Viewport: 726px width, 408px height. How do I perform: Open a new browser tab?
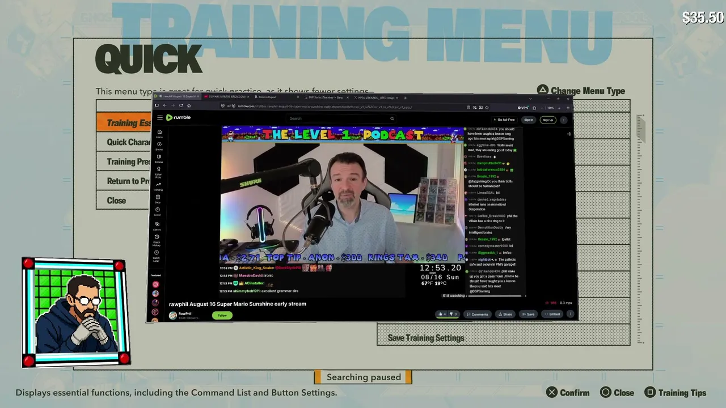point(405,98)
